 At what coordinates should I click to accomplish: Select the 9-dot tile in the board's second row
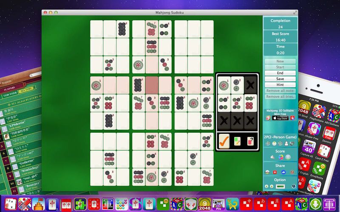click(152, 47)
